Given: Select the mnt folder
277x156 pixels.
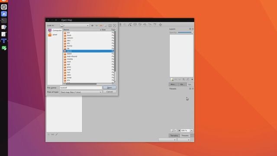Looking at the screenshot, I should pyautogui.click(x=88, y=62).
